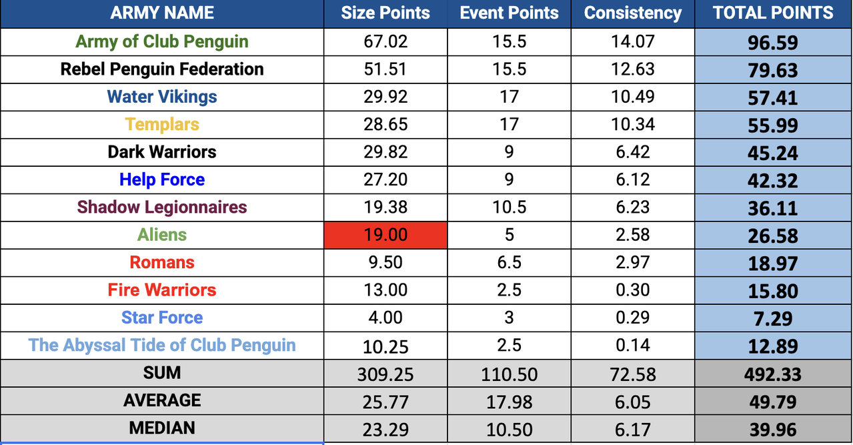This screenshot has width=853, height=445.
Task: Select The Abyssal Tide of Club Penguin
Action: 162,346
